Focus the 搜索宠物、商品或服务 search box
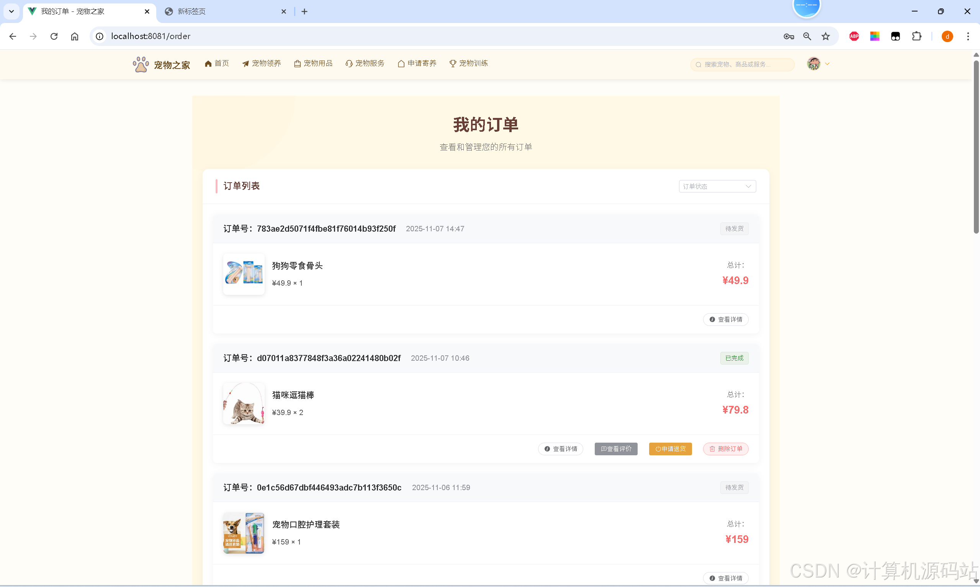The height and width of the screenshot is (587, 980). (x=742, y=64)
